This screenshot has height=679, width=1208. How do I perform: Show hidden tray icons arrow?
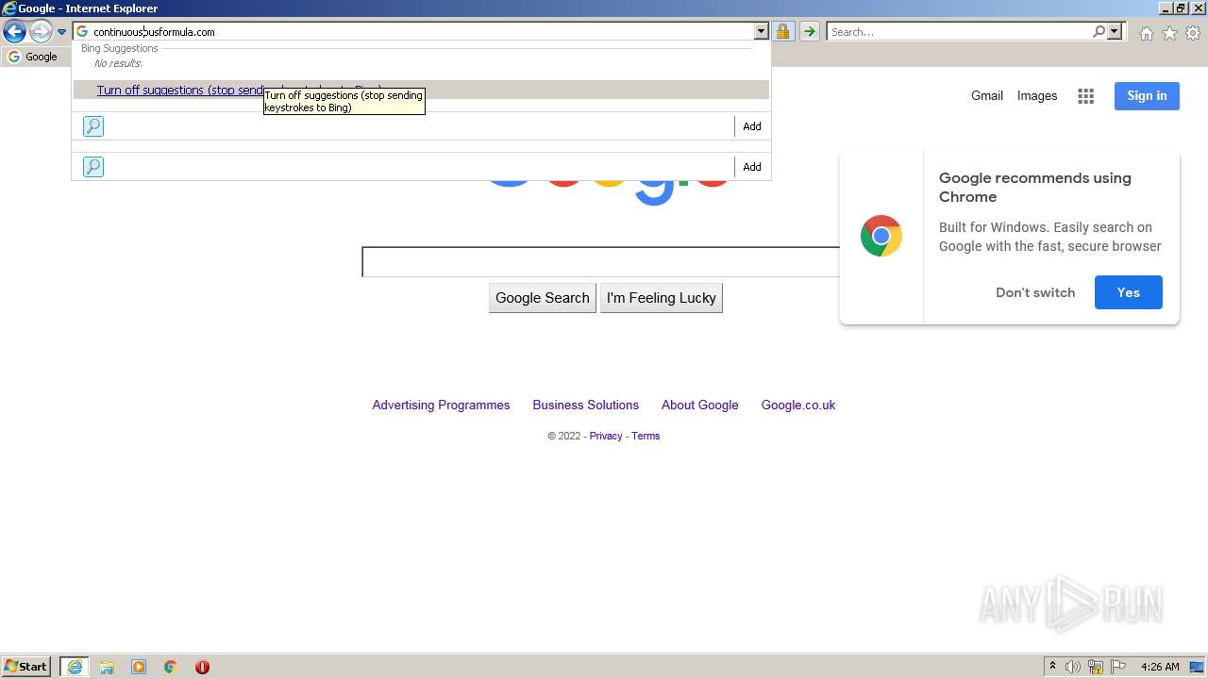[1052, 666]
